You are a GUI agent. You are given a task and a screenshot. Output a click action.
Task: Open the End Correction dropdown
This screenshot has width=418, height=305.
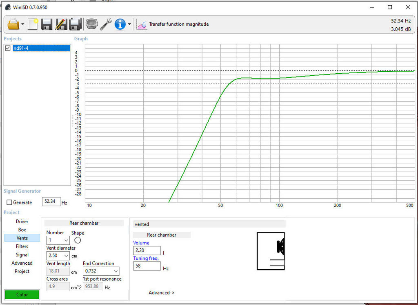pos(101,271)
